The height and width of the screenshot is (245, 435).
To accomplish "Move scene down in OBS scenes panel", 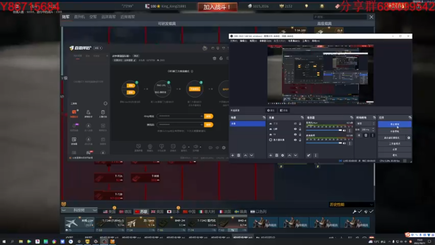I will click(x=252, y=155).
